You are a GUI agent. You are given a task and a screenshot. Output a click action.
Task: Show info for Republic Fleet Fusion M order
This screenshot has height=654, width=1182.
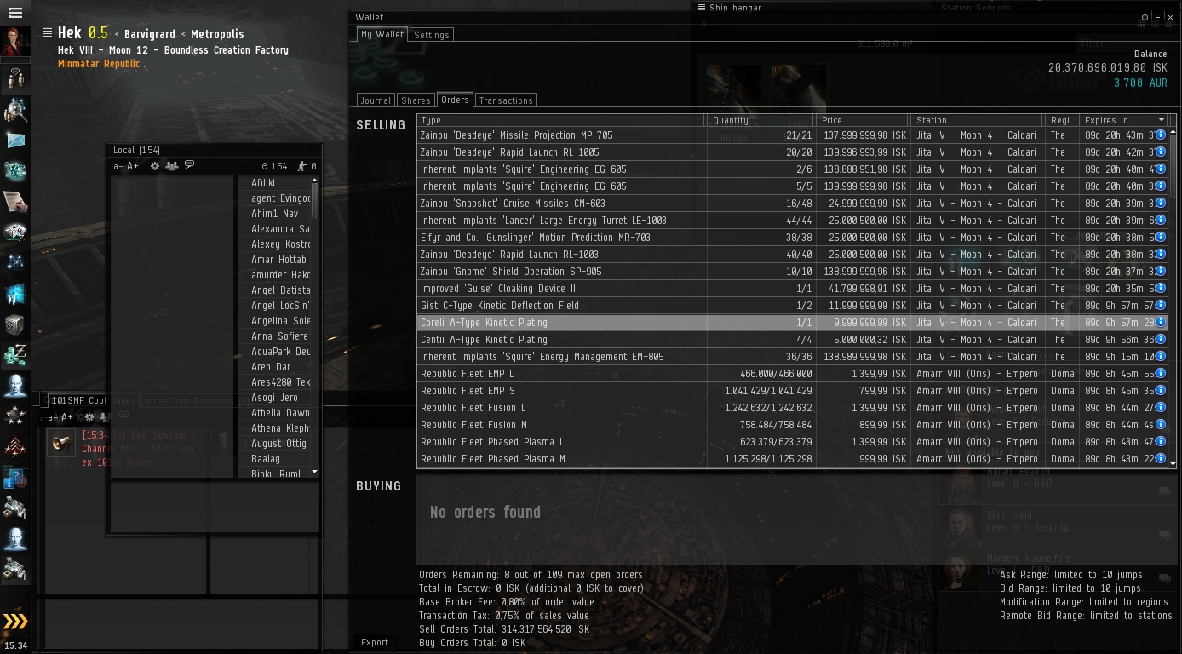(x=1161, y=424)
